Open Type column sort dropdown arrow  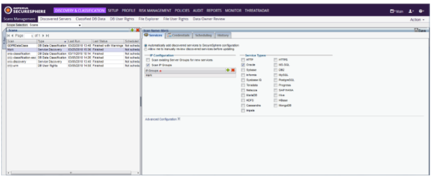(x=65, y=41)
